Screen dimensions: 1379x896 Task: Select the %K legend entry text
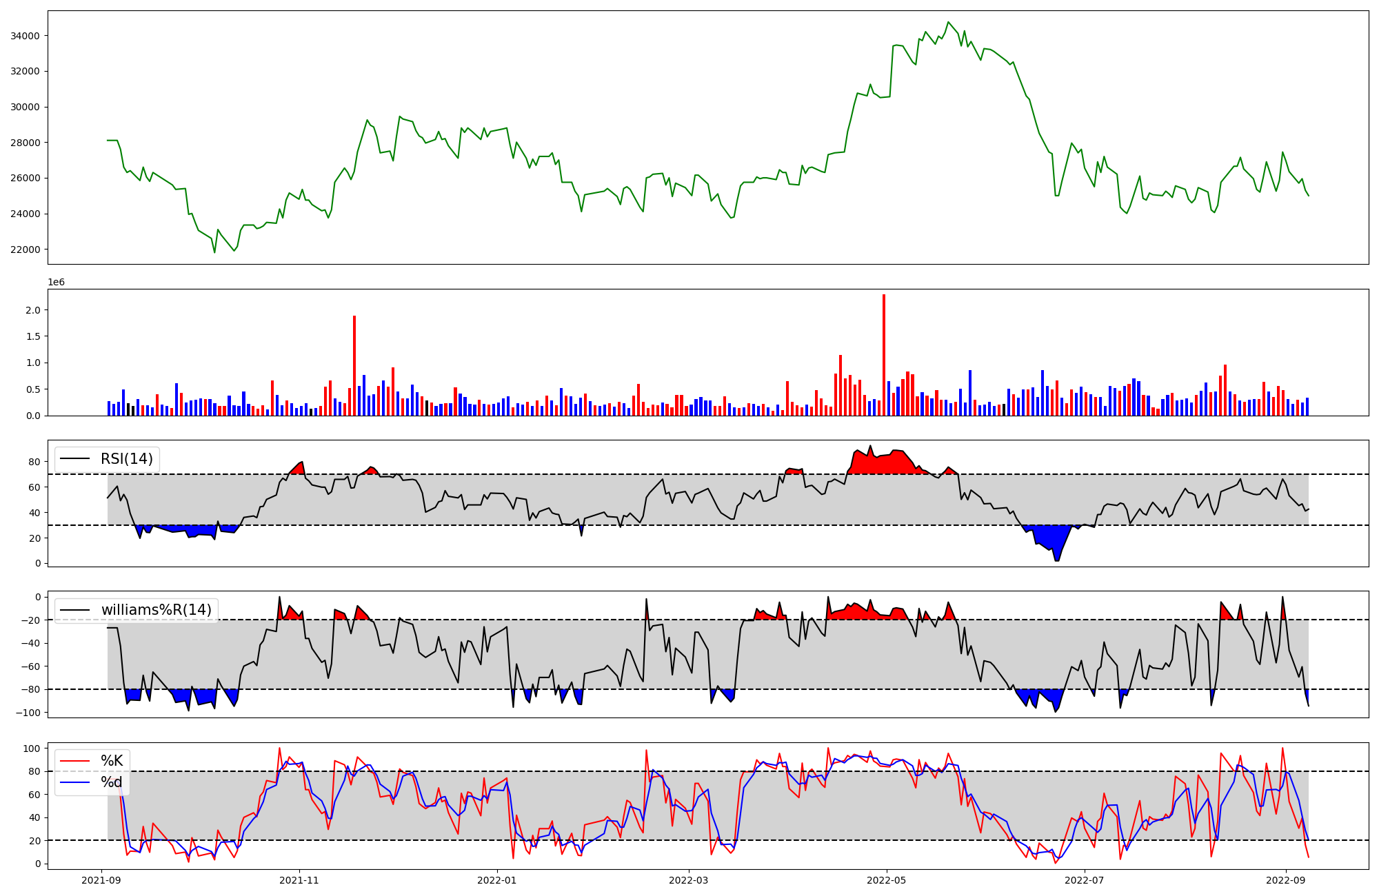[112, 761]
